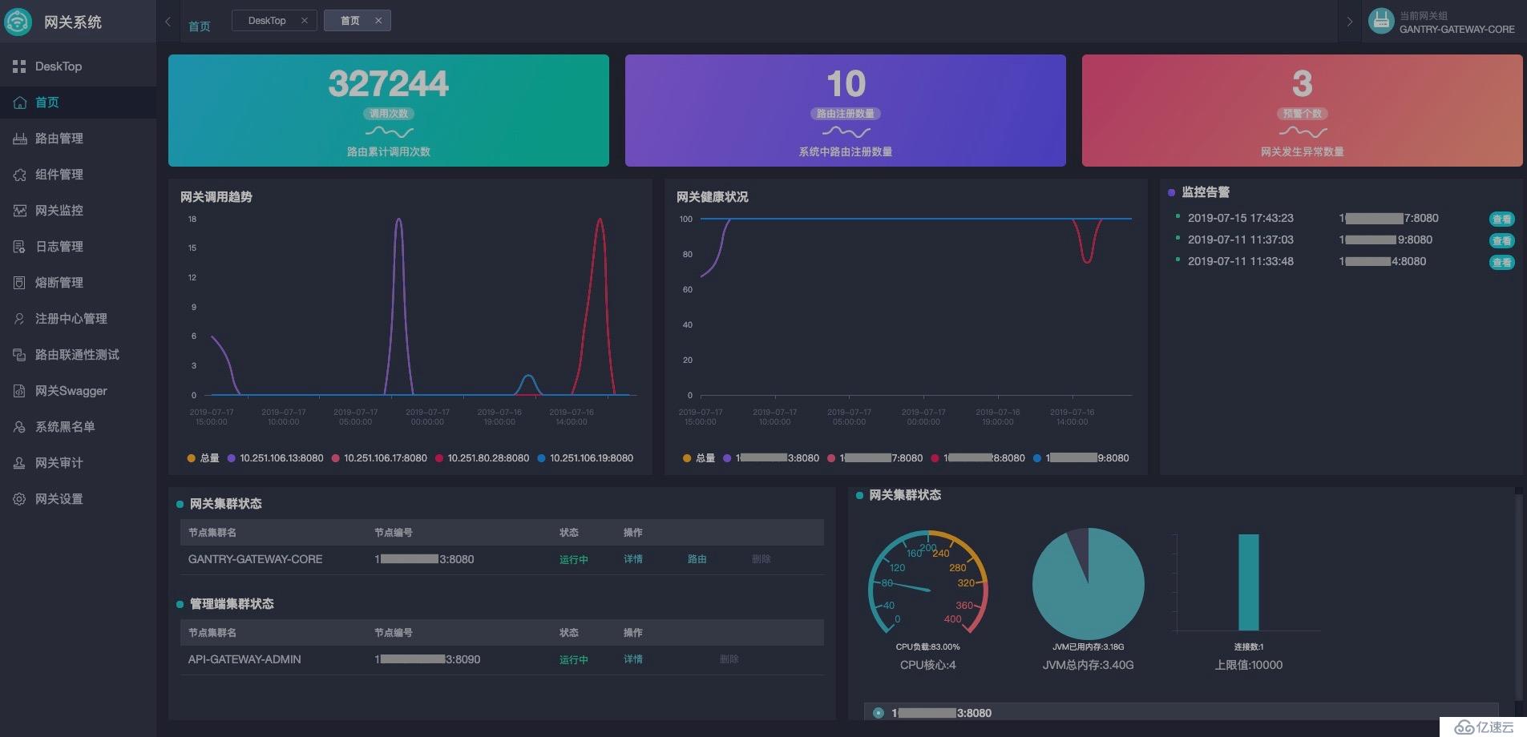The height and width of the screenshot is (737, 1527).
Task: Click the 网关Swagger sidebar icon
Action: click(x=20, y=391)
